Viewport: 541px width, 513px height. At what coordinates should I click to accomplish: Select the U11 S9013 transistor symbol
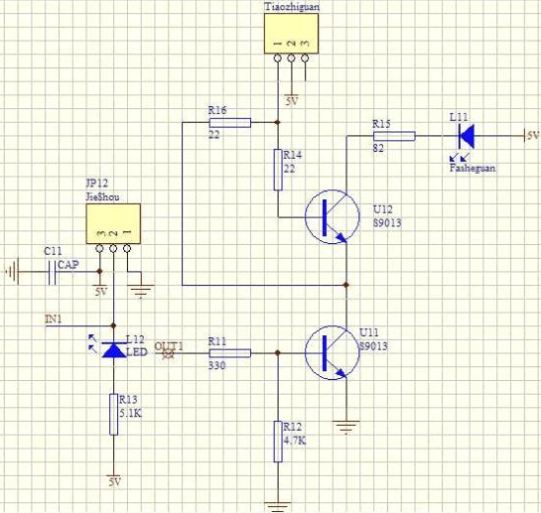pyautogui.click(x=333, y=352)
